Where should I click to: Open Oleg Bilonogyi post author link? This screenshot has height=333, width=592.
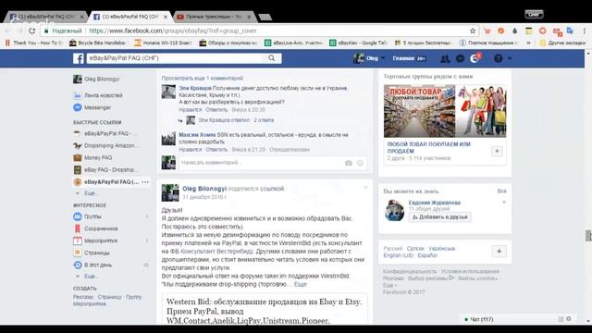click(204, 189)
